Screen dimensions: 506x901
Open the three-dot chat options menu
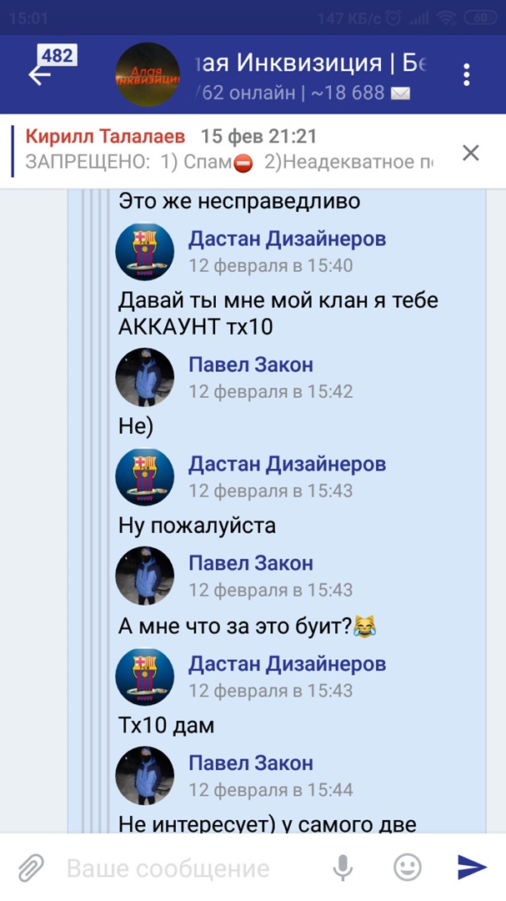coord(466,75)
